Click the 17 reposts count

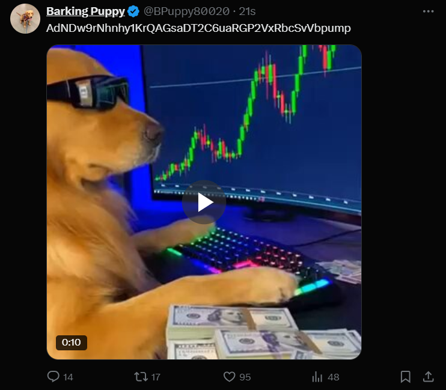point(156,377)
